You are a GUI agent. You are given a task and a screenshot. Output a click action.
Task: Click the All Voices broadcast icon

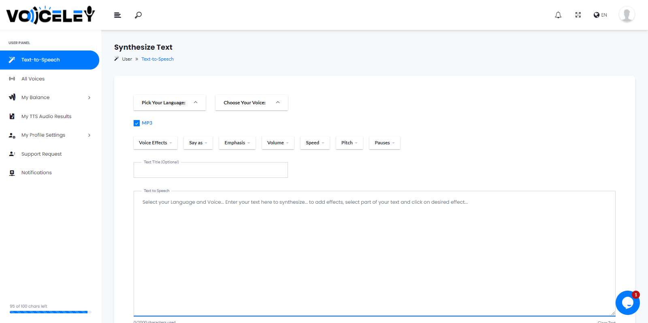pyautogui.click(x=12, y=79)
